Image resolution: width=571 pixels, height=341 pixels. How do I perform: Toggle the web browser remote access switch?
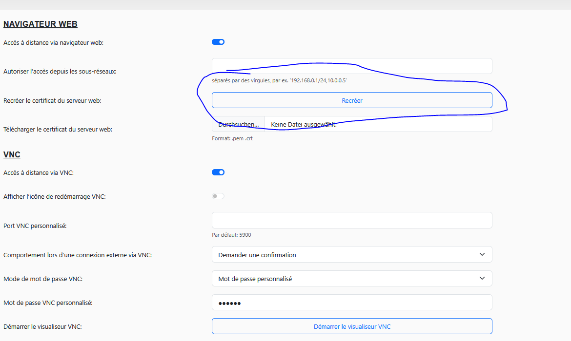[218, 42]
